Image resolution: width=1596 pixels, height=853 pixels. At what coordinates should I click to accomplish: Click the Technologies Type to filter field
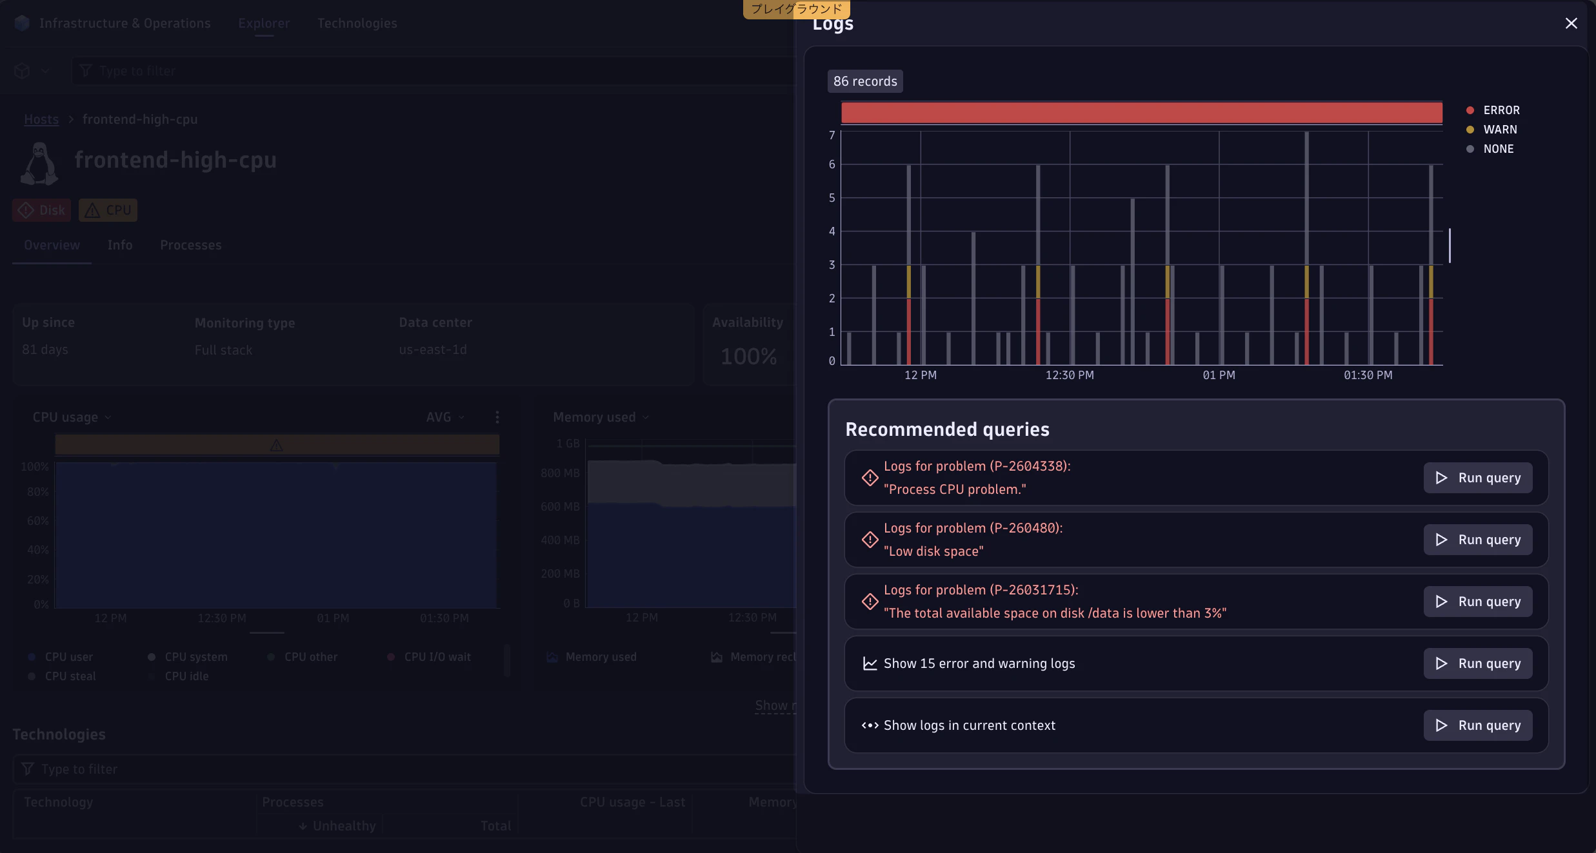[404, 769]
